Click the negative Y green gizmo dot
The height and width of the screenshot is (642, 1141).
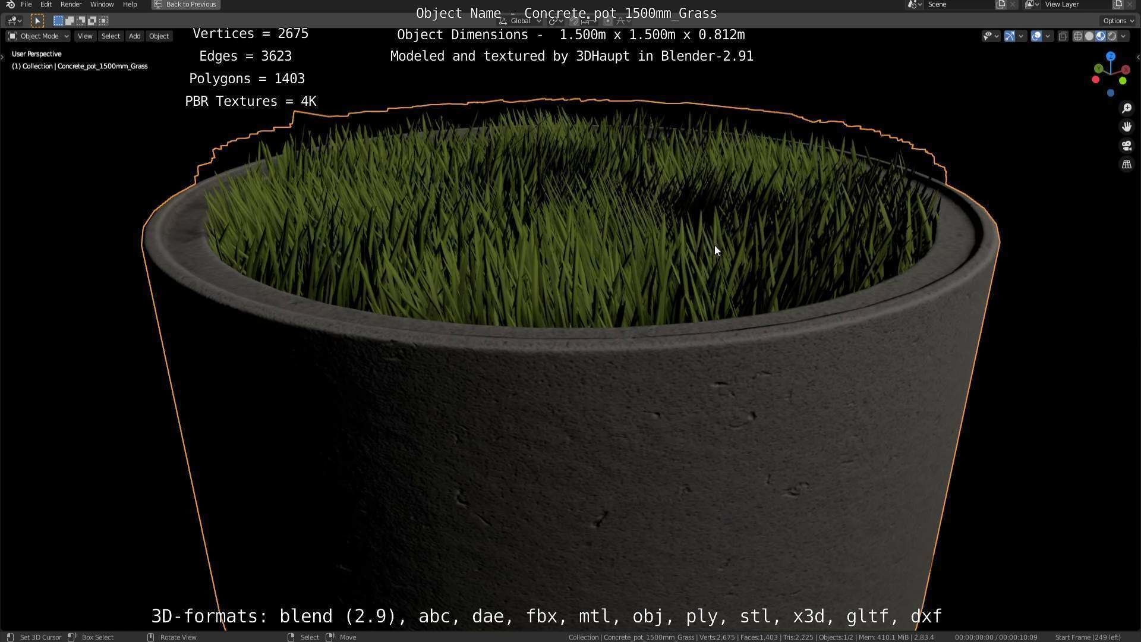tap(1123, 80)
